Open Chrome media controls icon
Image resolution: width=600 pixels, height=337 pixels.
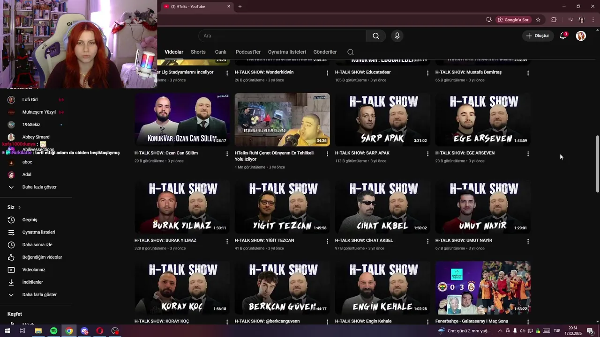click(570, 20)
